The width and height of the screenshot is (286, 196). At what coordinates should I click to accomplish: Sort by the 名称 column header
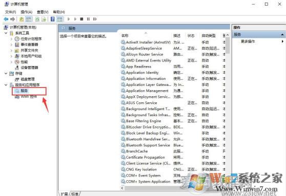tap(125, 36)
